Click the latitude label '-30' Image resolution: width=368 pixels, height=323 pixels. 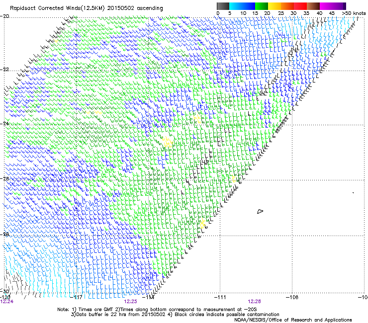[4, 291]
